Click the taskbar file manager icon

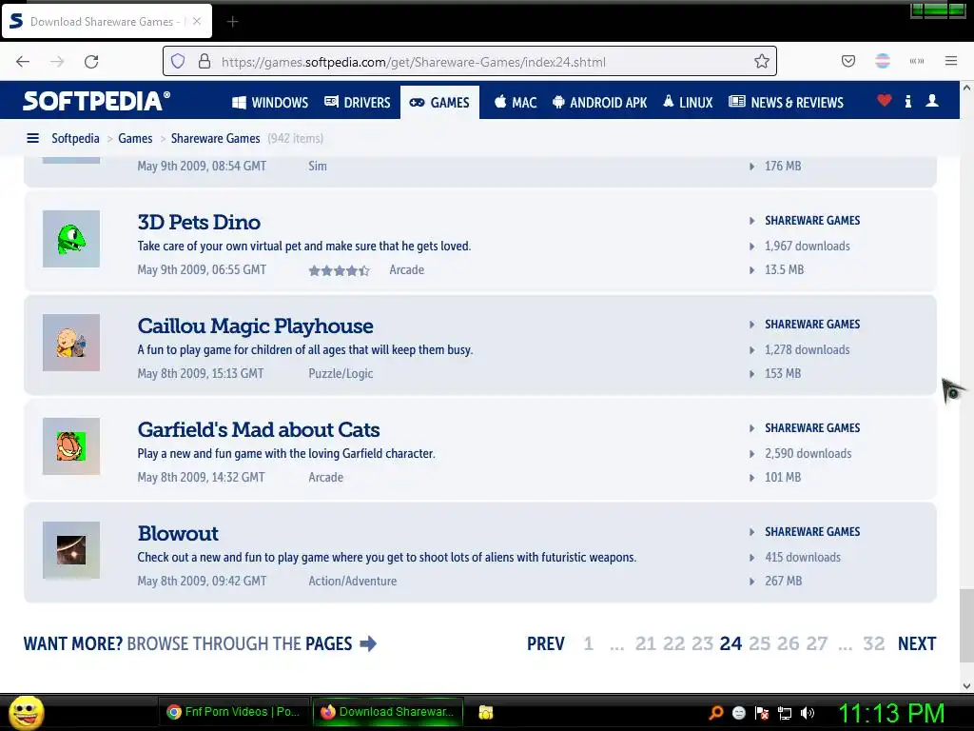[x=486, y=712]
